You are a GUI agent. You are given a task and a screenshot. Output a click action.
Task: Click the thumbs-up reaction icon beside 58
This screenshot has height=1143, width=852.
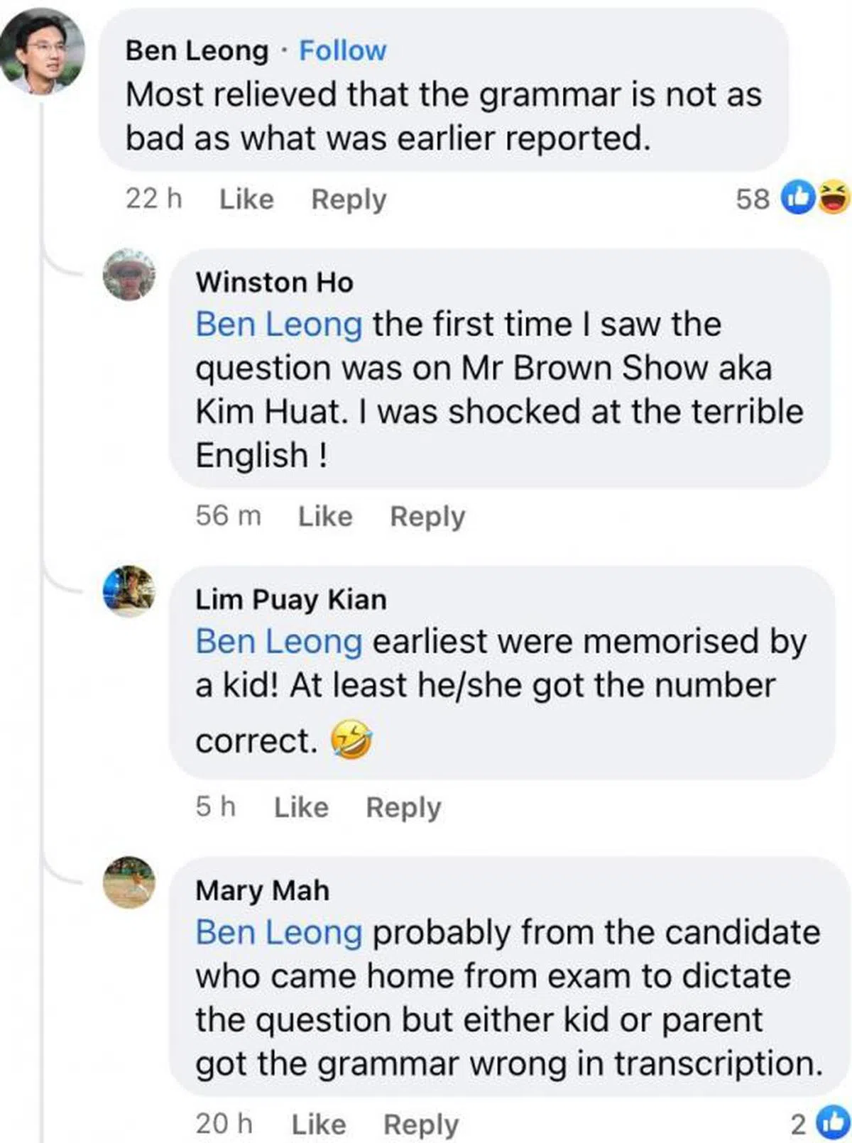[x=795, y=198]
